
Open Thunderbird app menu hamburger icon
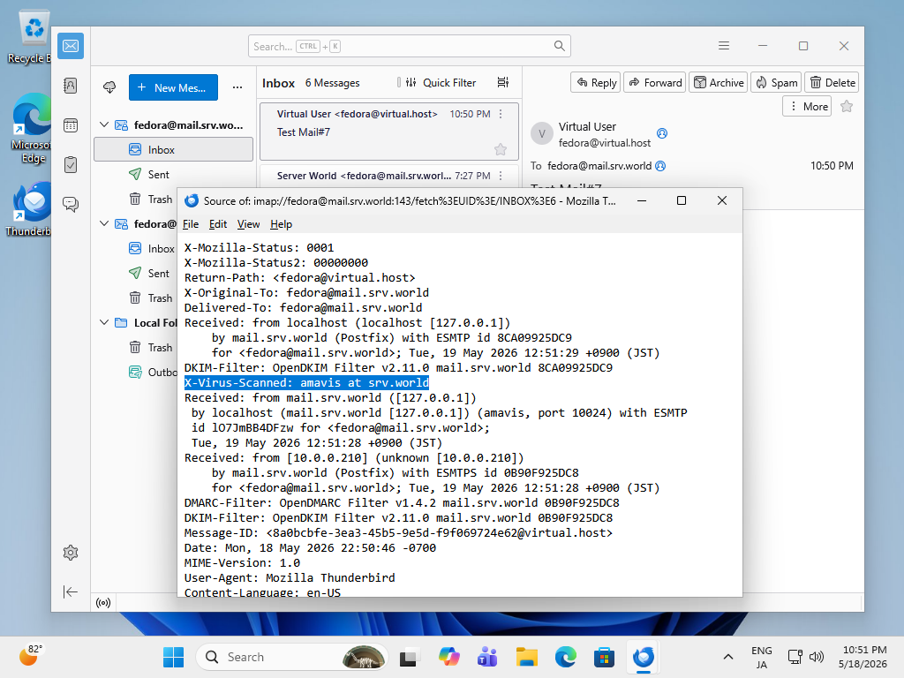coord(724,46)
